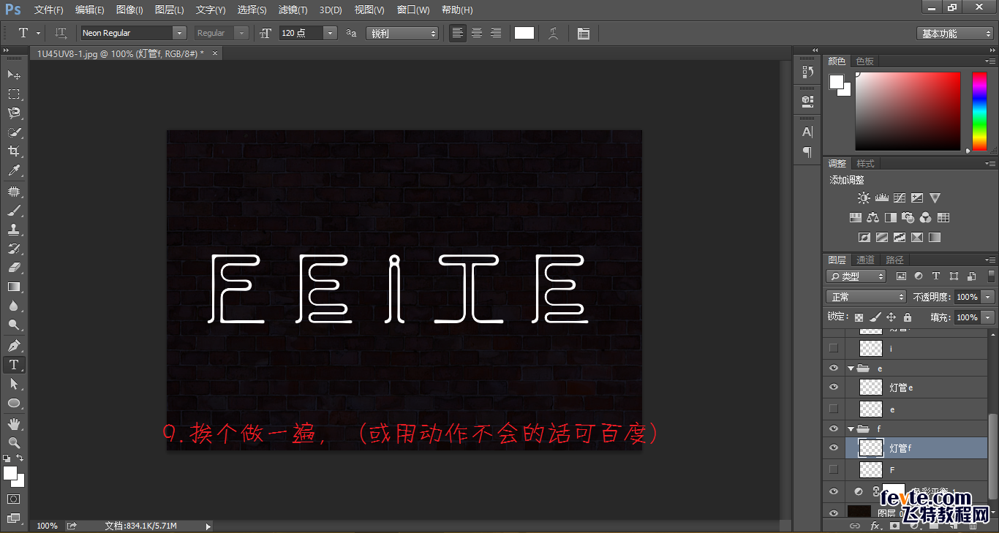The width and height of the screenshot is (999, 533).
Task: Toggle the character and paragraph panels
Action: (583, 33)
